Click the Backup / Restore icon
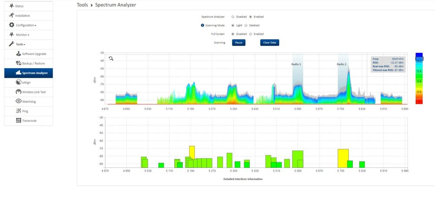435x204 pixels. coord(18,64)
